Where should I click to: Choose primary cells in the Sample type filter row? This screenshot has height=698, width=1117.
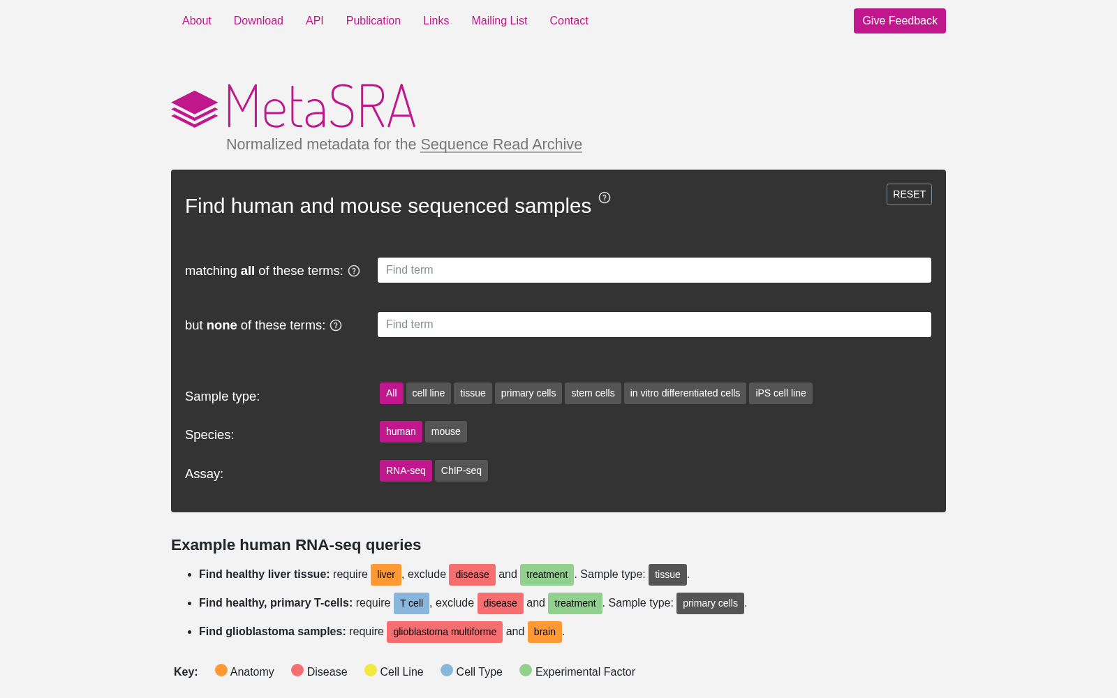[528, 393]
